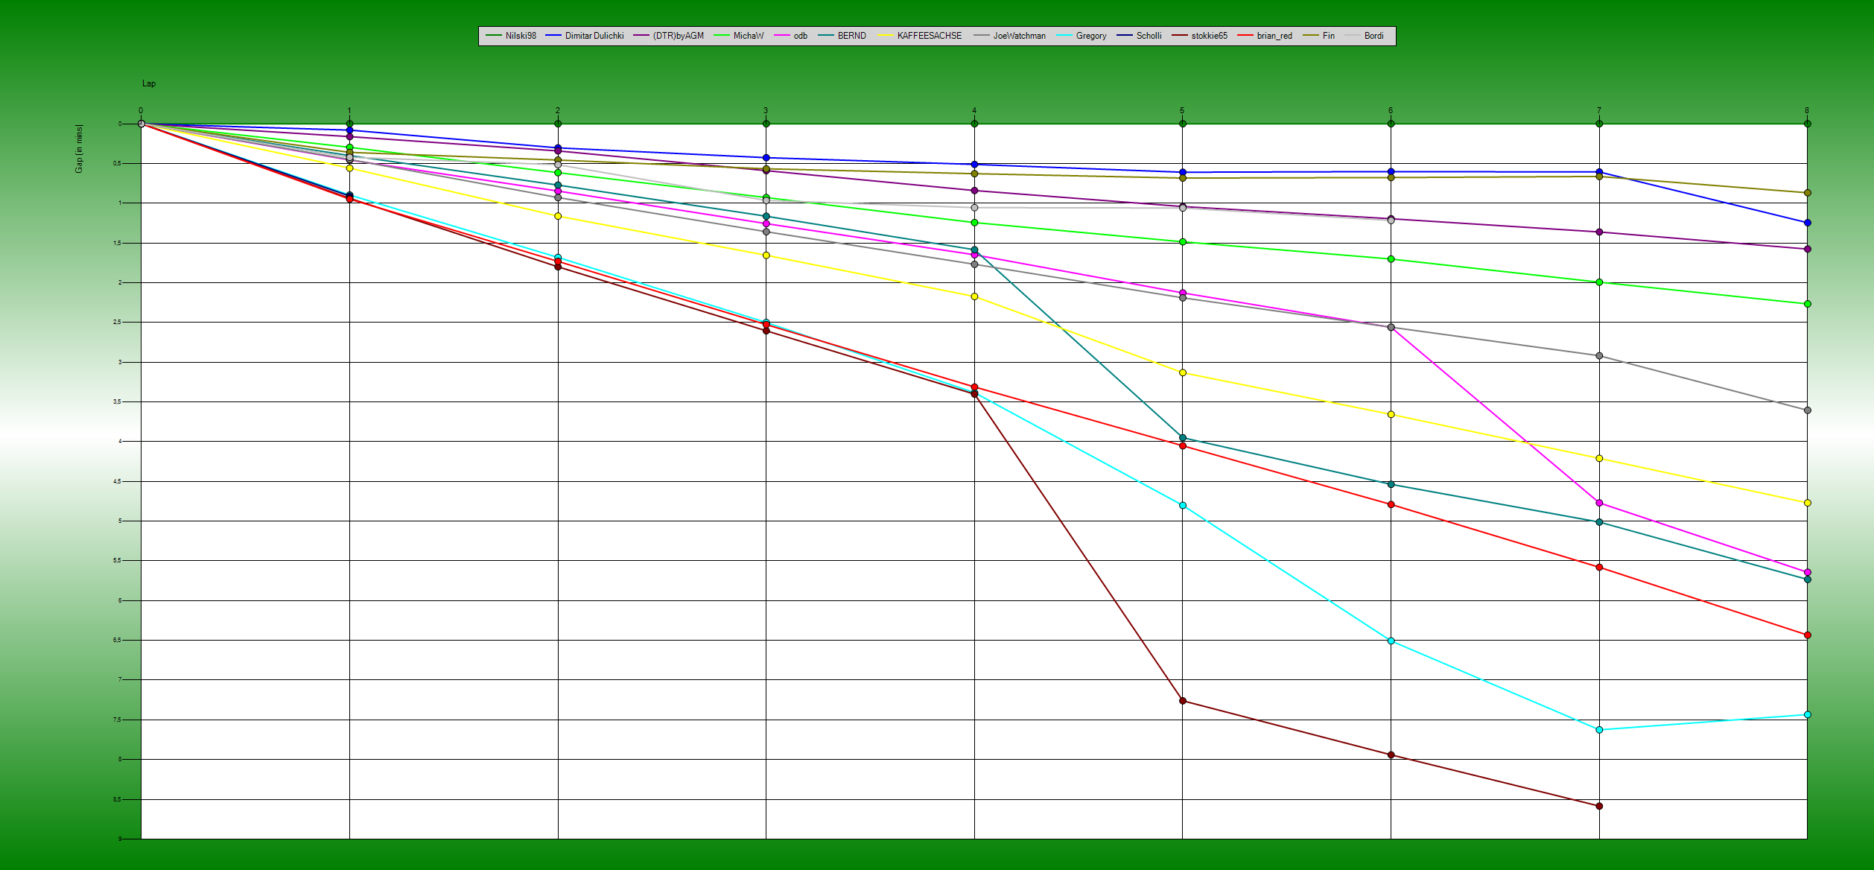
Task: Click the yellow line icon for KAFFEESACHSE
Action: (x=884, y=35)
